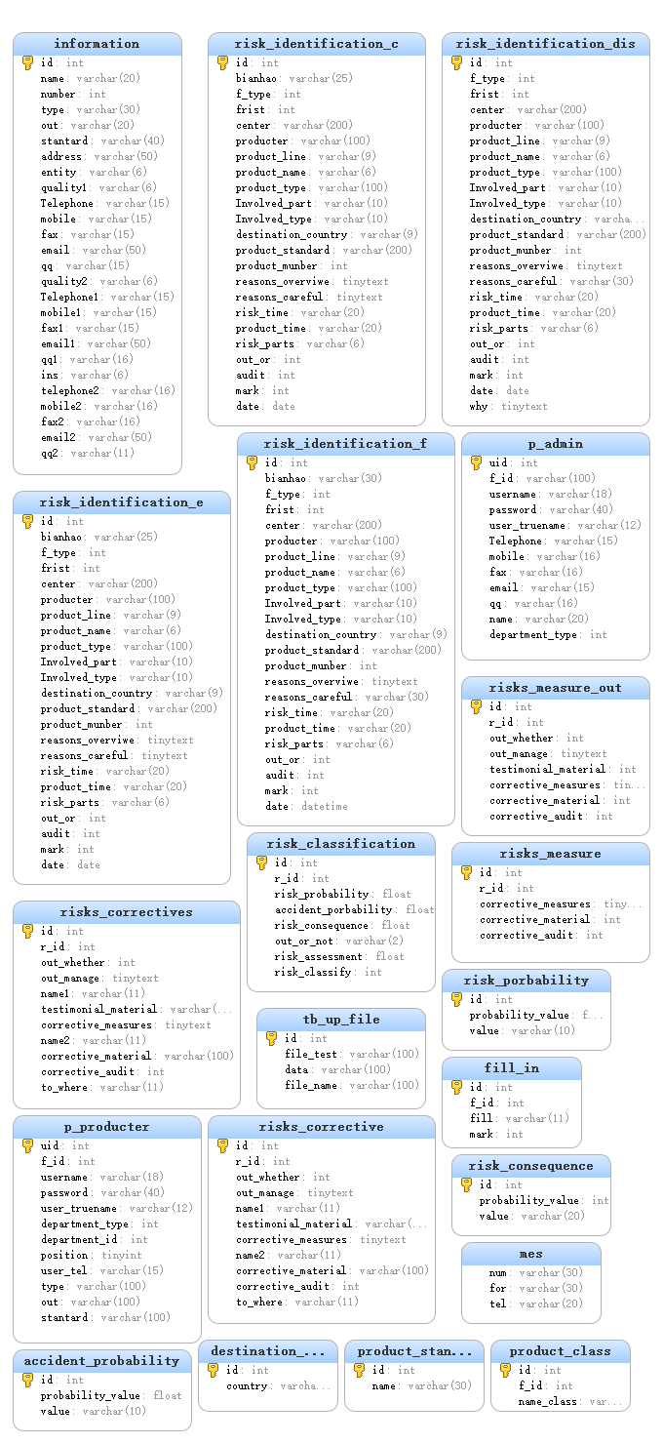Click 'why: tinytext' field in risk_identification_dis
Image resolution: width=663 pixels, height=1444 pixels.
(509, 407)
